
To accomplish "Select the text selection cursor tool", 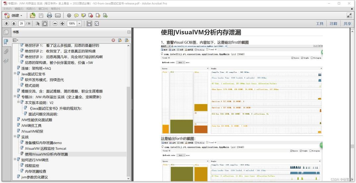I will point(38,23).
